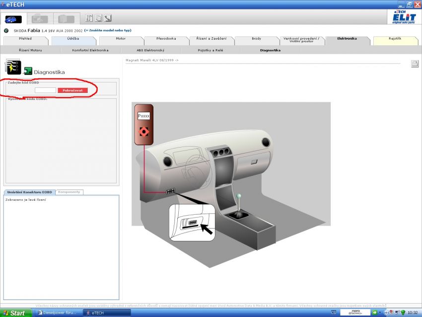Select the ABS Elektronický subtab
This screenshot has width=422, height=317.
pyautogui.click(x=150, y=50)
